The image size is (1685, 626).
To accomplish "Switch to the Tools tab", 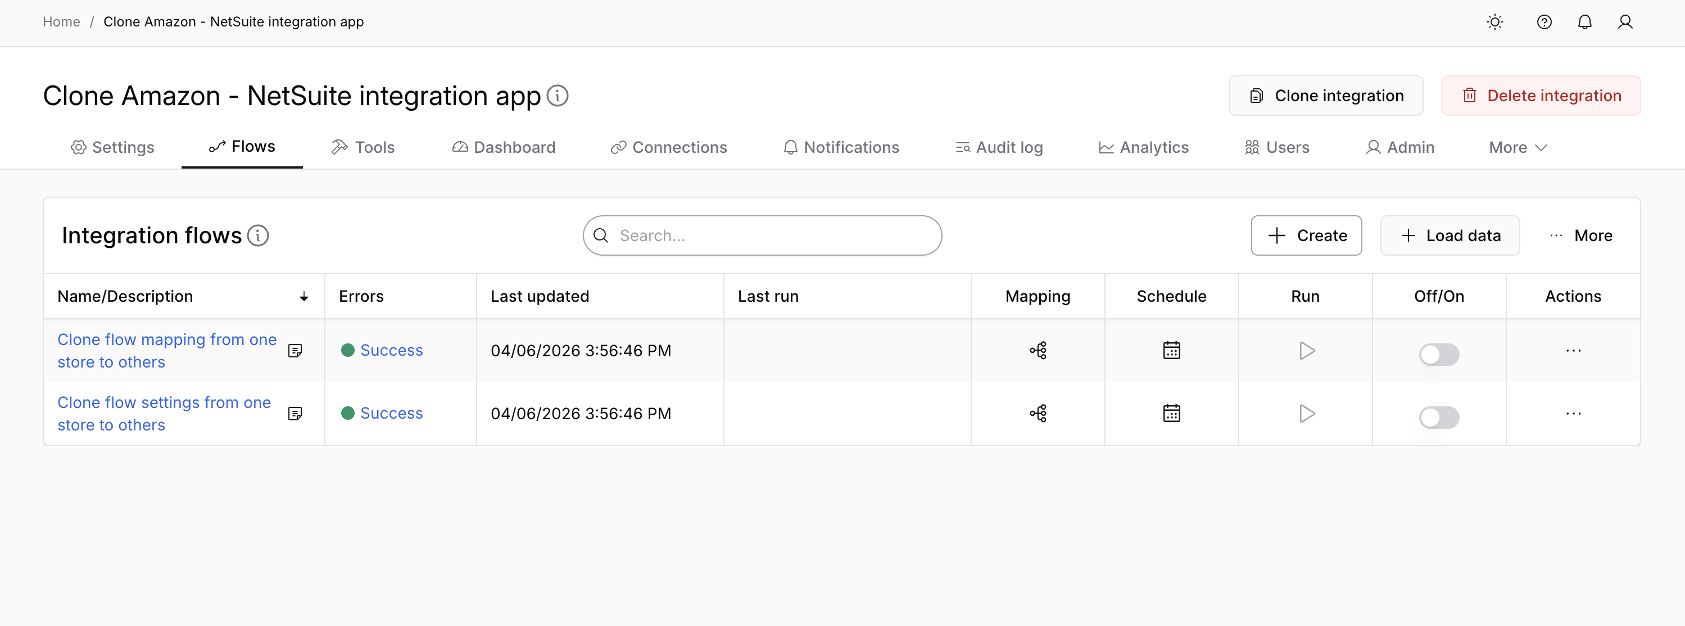I will point(363,148).
